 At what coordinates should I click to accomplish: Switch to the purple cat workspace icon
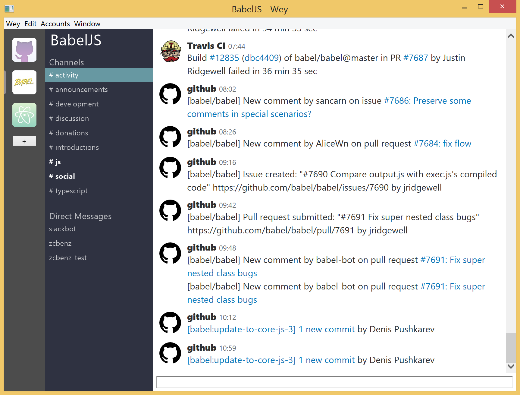pos(24,50)
